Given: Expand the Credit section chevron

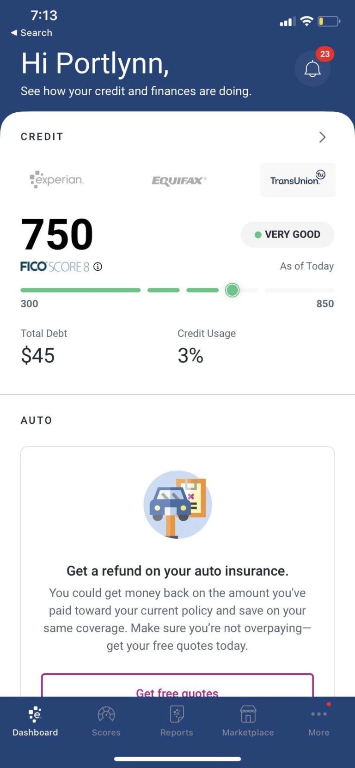Looking at the screenshot, I should [x=322, y=137].
